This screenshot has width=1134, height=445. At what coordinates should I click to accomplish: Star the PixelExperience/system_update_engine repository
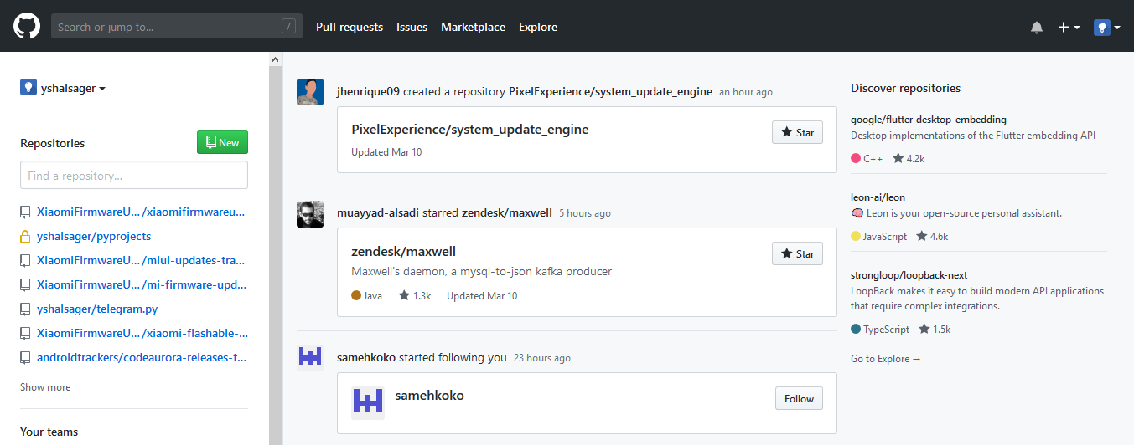(797, 132)
